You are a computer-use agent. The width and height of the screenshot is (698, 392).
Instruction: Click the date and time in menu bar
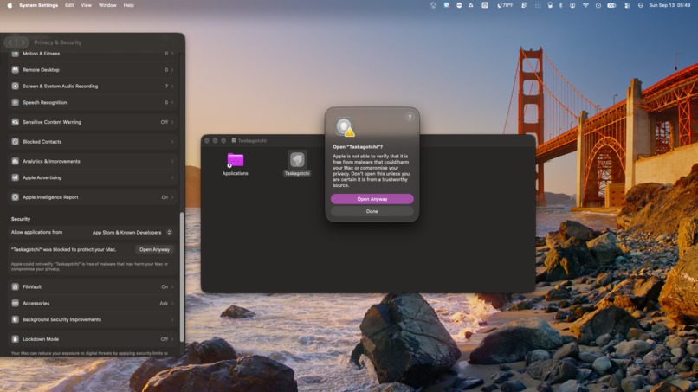tap(669, 5)
